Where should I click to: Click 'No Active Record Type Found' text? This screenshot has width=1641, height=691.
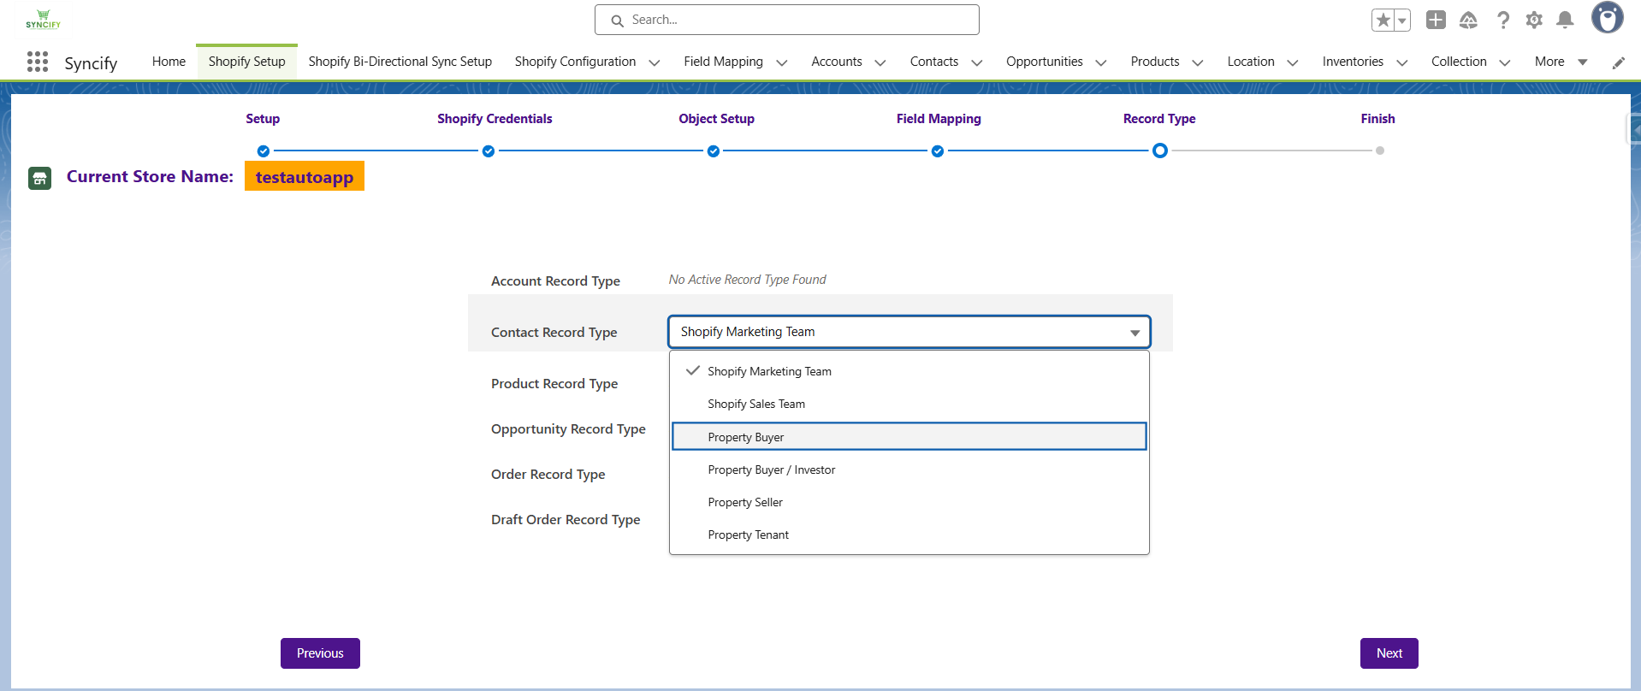pos(747,280)
